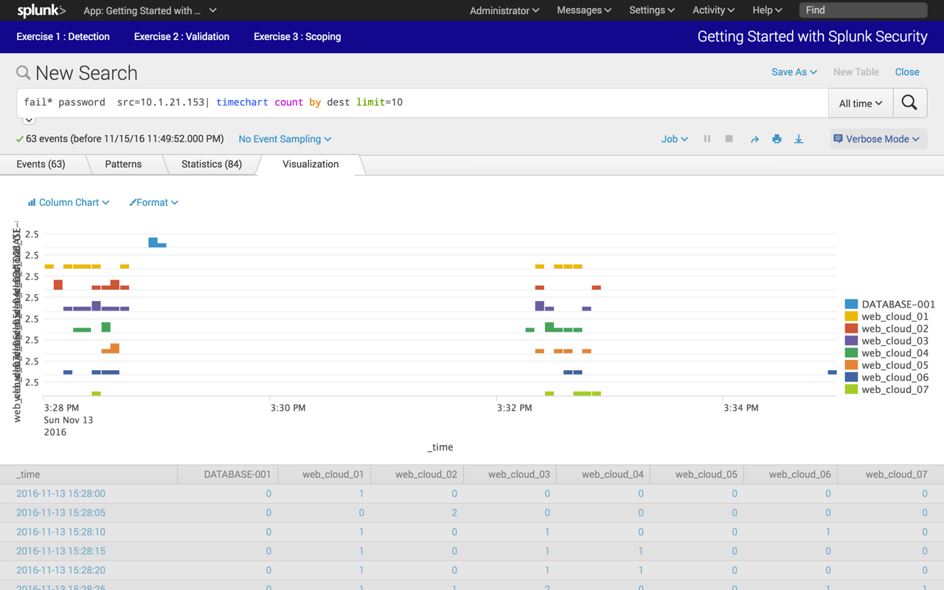Click timestamp 2016-11-13 15:28:15
Screen dimensions: 944x590
(60, 551)
